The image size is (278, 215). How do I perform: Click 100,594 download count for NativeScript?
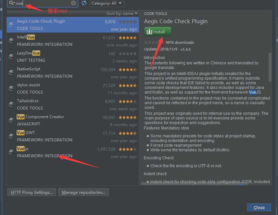point(108,70)
